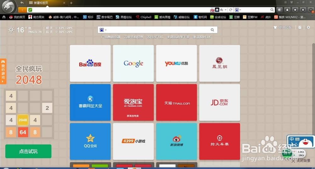Screen dimensions: 315x169
Task: Open 豆瓣FM bookmark
Action: (x=250, y=17)
